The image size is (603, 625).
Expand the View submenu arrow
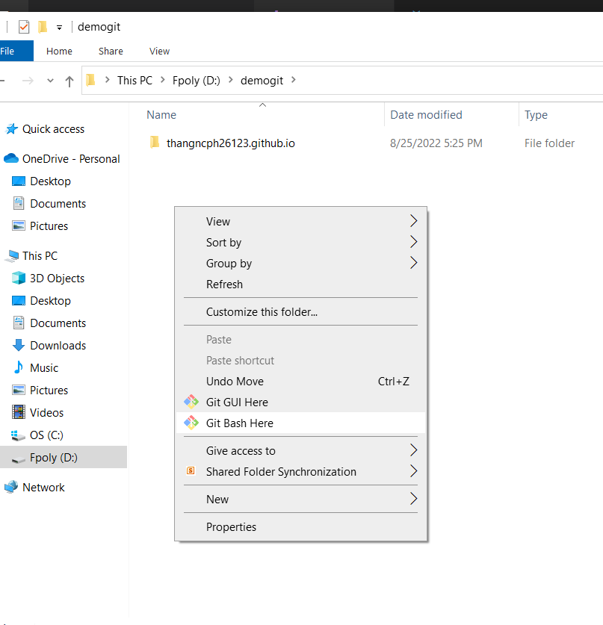pyautogui.click(x=413, y=221)
